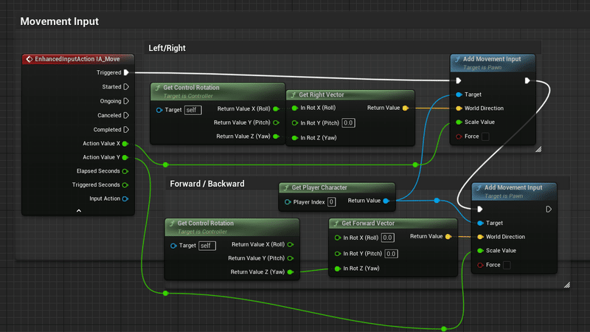This screenshot has height=332, width=590.
Task: Click Forward / Backward comment box resize handle
Action: pos(567,285)
